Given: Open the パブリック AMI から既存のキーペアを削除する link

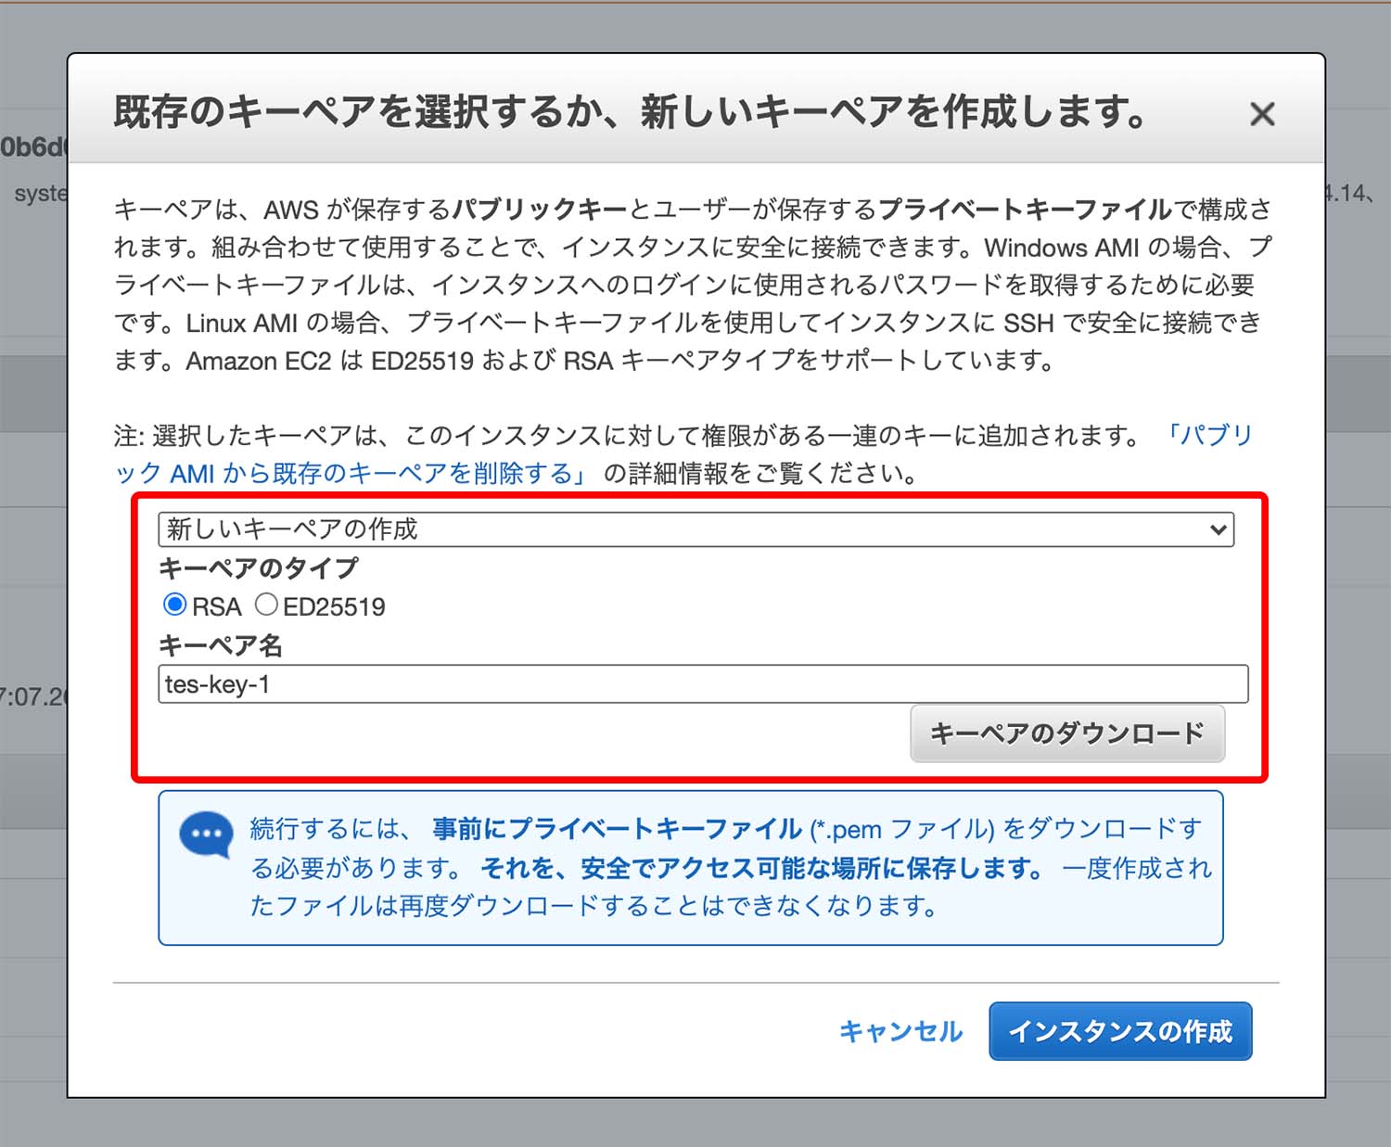Looking at the screenshot, I should point(351,473).
